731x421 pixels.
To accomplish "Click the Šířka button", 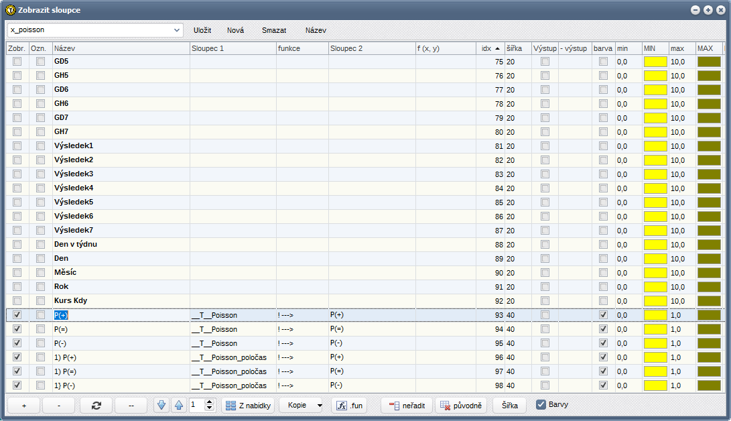I will [x=509, y=405].
